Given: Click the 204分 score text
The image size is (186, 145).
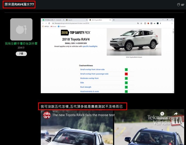Looking at the screenshot, I should [x=21, y=48].
